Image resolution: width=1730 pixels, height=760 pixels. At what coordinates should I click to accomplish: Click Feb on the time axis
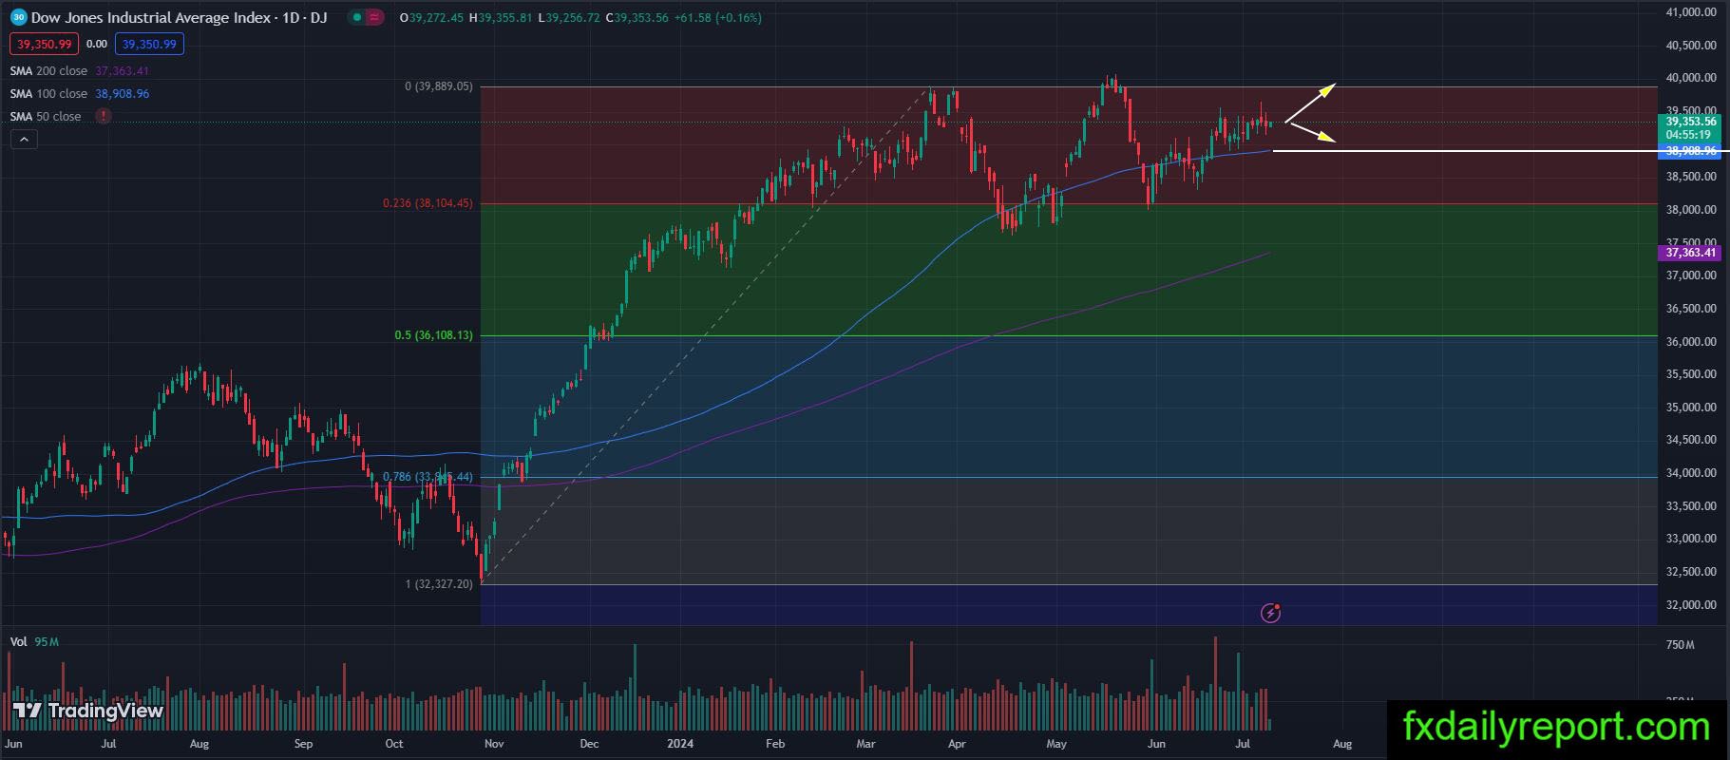(775, 744)
